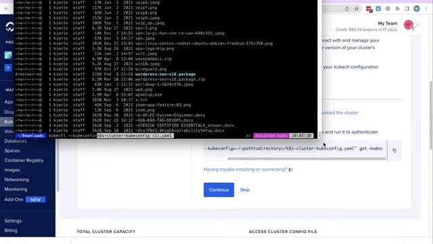Open the Chrome three-dot menu
Screen dimensions: 433x244
(426, 9)
